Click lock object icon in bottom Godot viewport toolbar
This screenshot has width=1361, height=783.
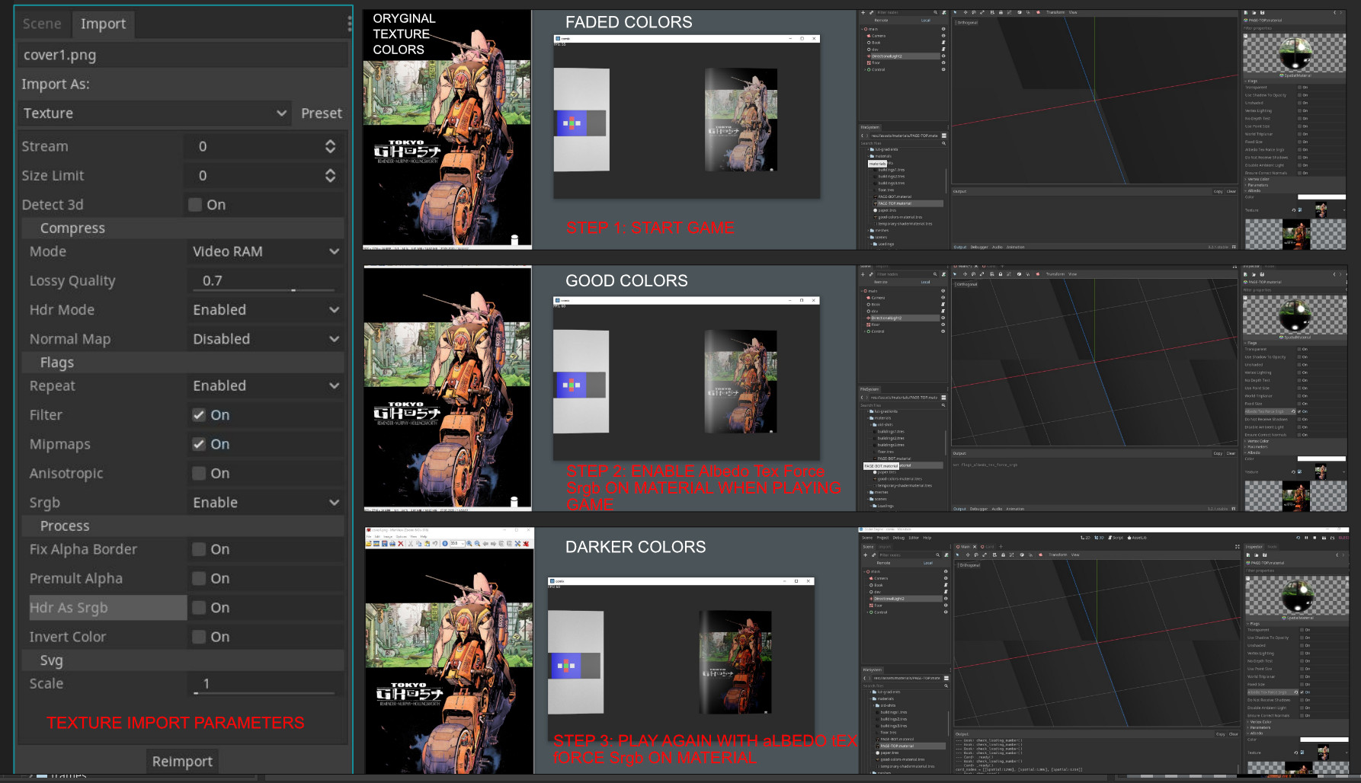click(x=1003, y=554)
